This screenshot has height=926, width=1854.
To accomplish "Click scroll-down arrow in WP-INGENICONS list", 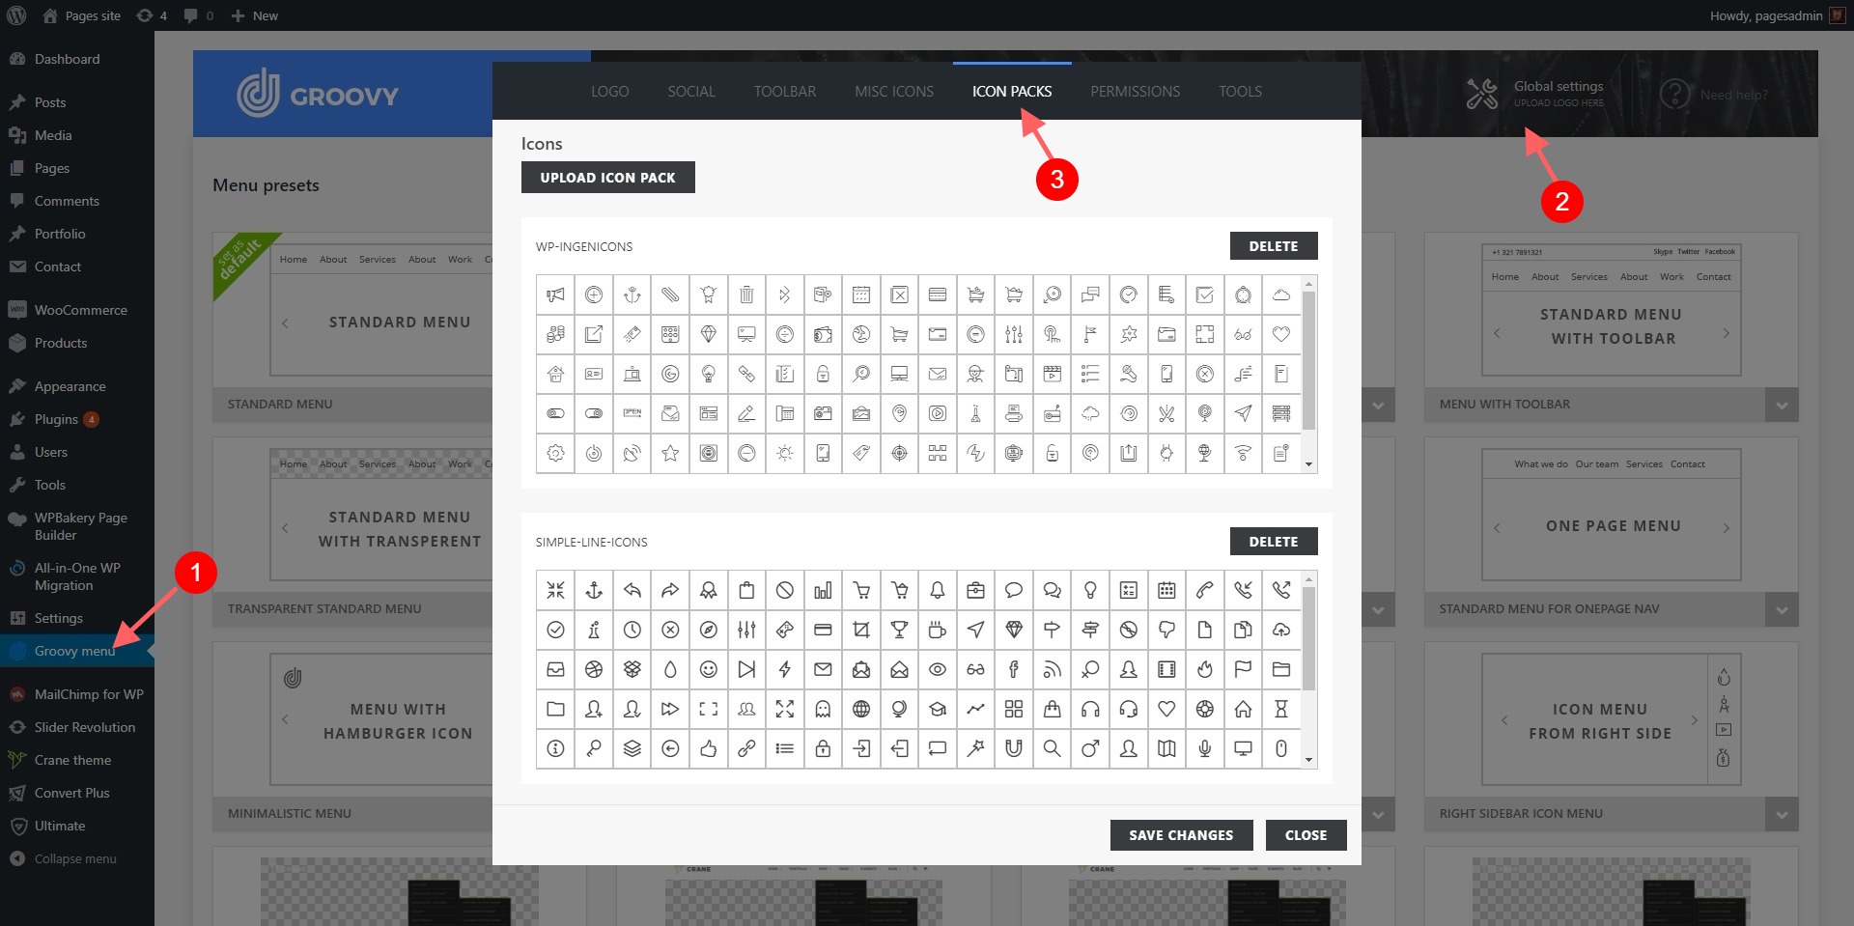I will 1309,464.
